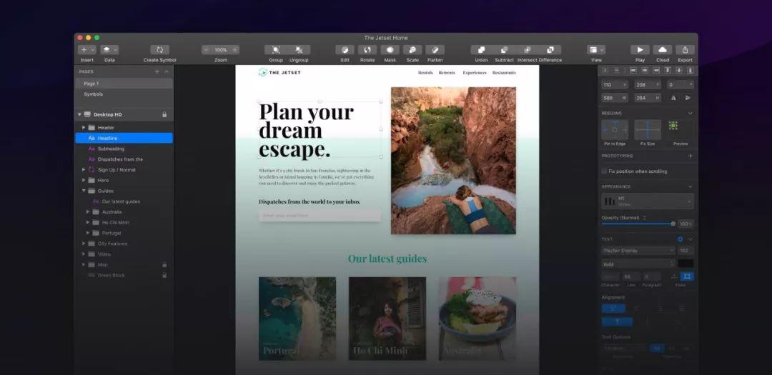The height and width of the screenshot is (375, 772).
Task: Click the Retreats nav link
Action: coord(447,73)
